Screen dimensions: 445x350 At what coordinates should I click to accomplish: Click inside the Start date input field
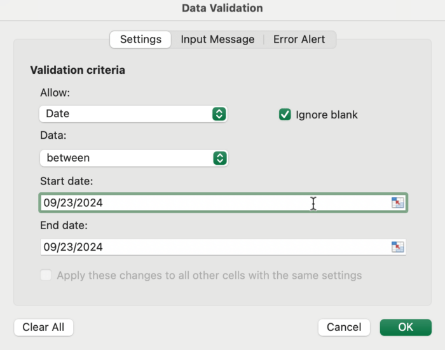[x=191, y=203]
